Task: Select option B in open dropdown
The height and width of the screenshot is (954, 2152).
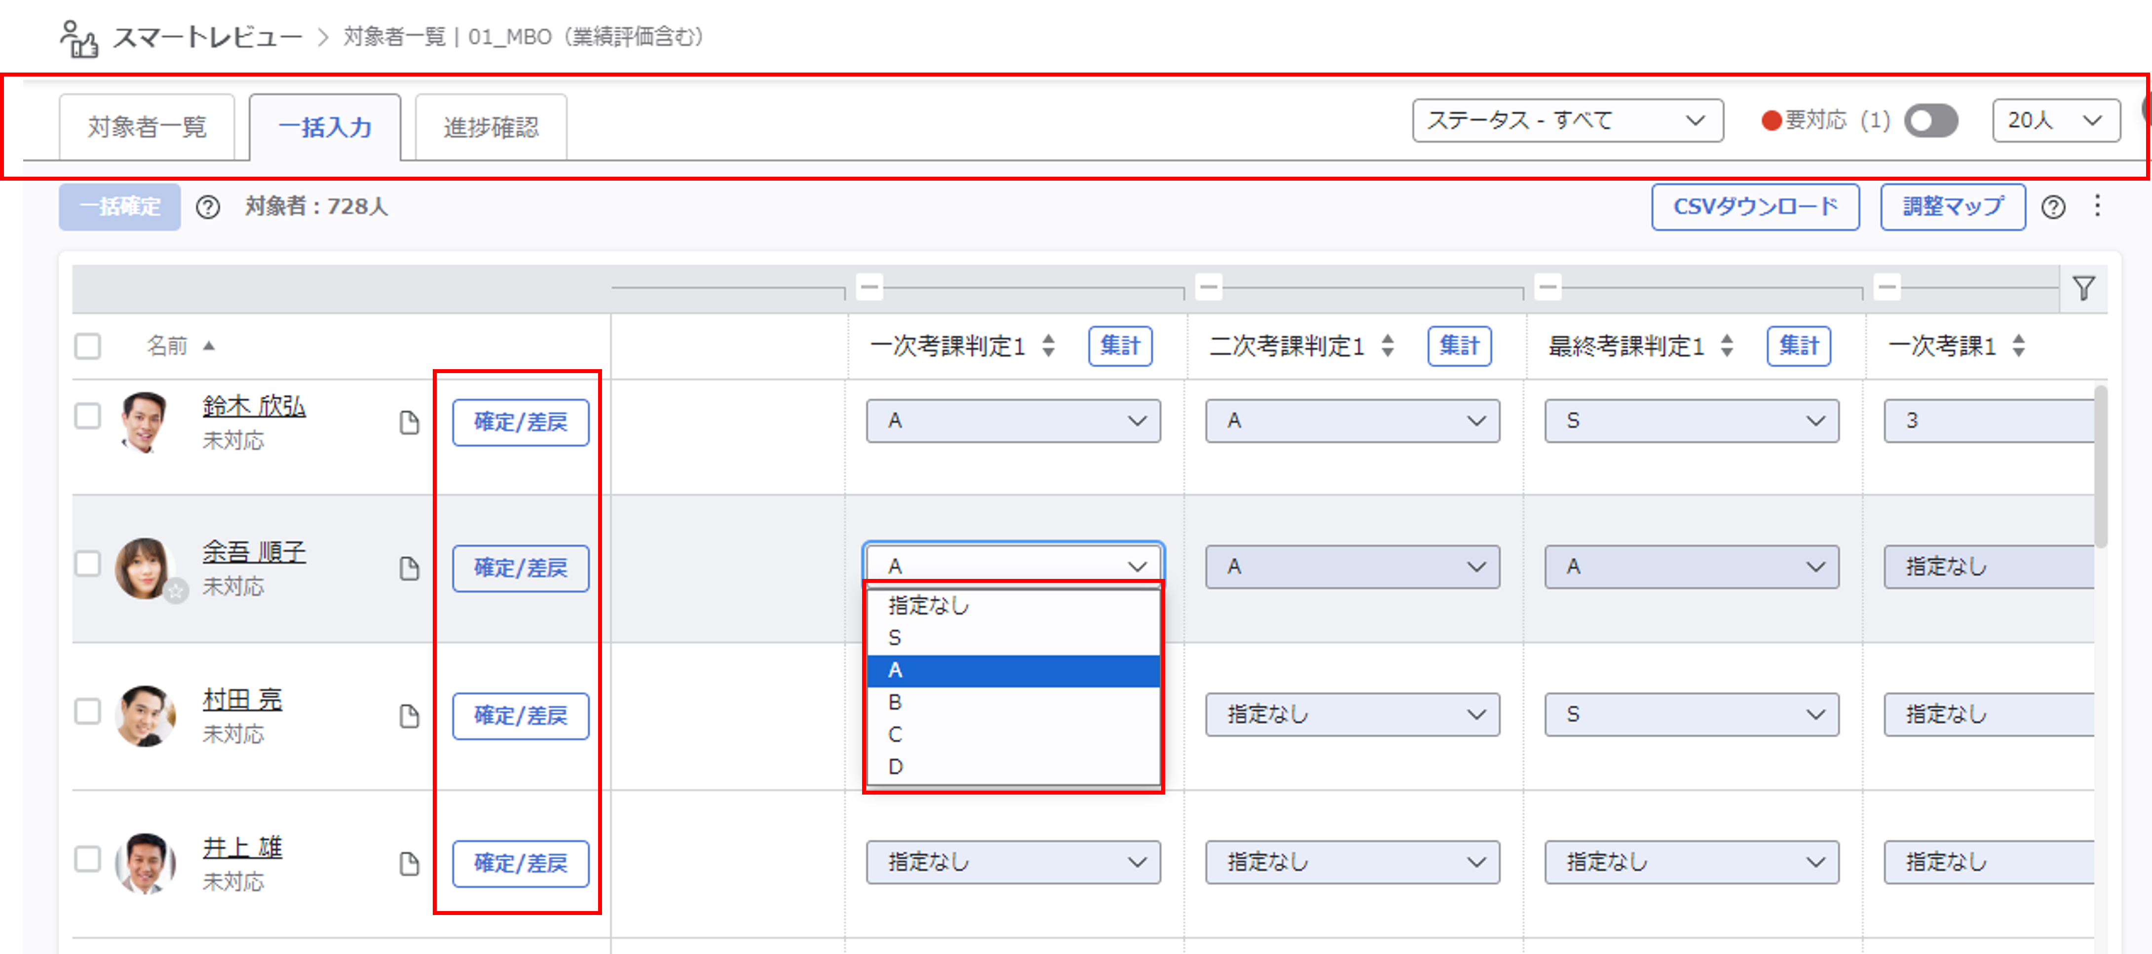Action: (895, 703)
